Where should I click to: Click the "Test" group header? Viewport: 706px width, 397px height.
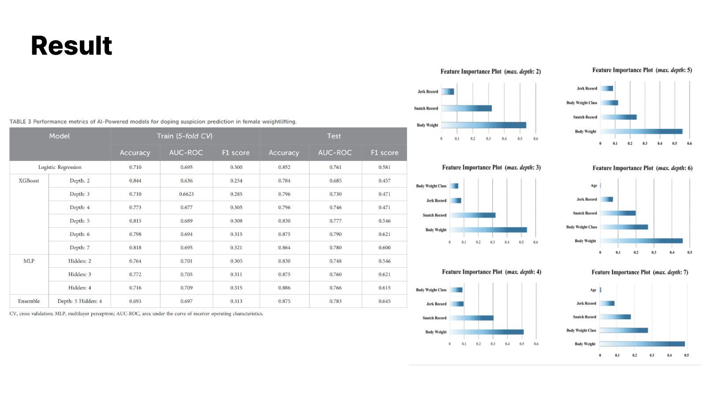tap(334, 136)
